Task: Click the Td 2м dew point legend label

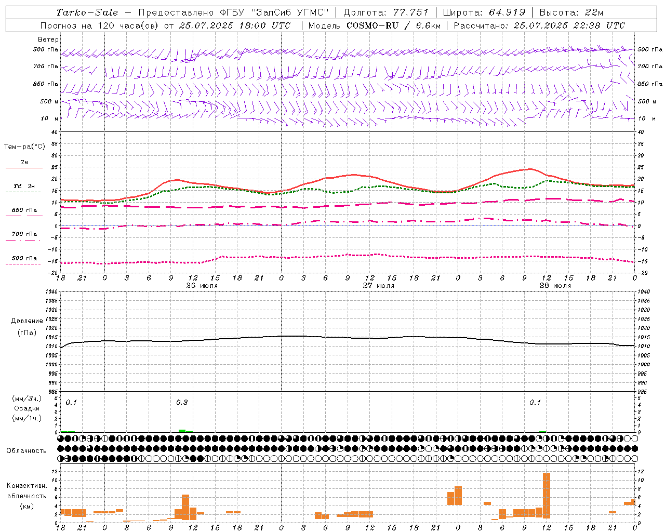Action: click(24, 186)
